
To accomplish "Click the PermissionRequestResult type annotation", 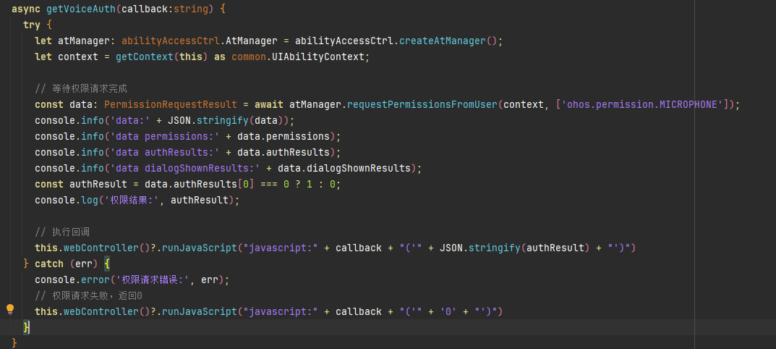I will [171, 104].
